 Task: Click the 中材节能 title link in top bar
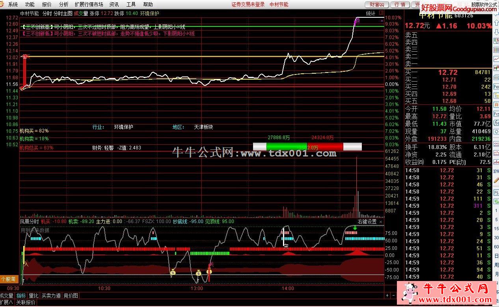tap(279, 4)
